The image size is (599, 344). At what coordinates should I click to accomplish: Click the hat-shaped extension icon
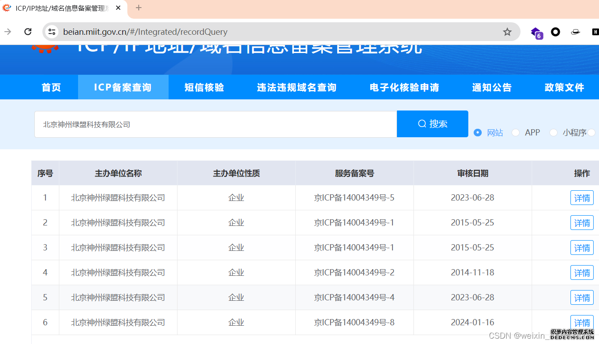[x=575, y=32]
